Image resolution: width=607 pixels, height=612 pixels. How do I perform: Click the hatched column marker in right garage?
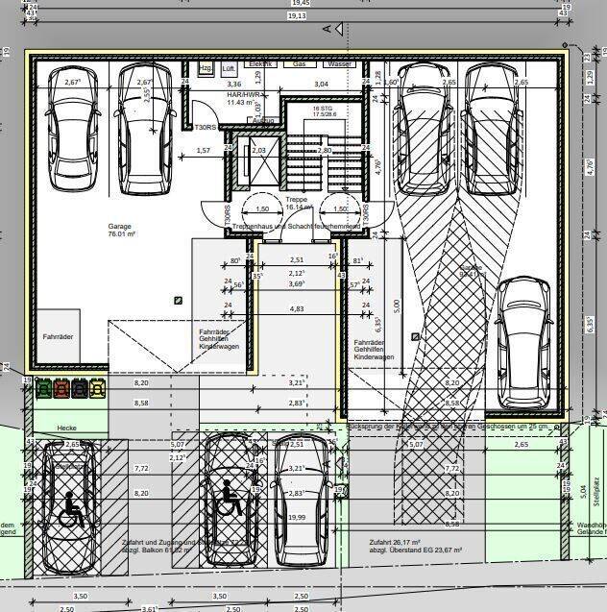[x=416, y=336]
